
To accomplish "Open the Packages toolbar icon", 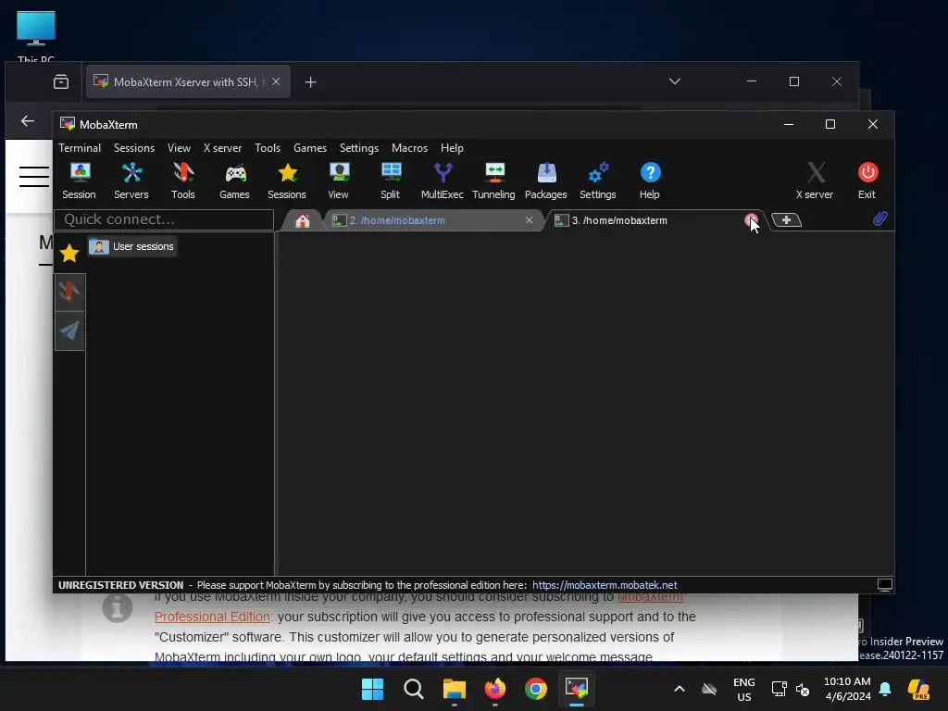I will pyautogui.click(x=546, y=181).
